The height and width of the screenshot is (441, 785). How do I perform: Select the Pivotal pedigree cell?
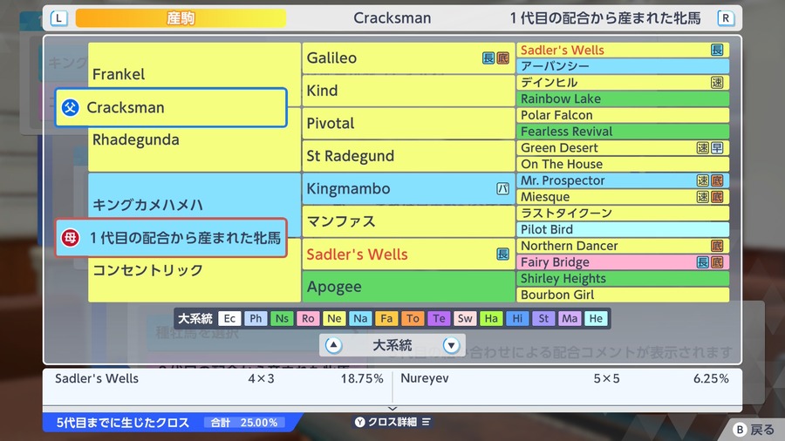[408, 124]
